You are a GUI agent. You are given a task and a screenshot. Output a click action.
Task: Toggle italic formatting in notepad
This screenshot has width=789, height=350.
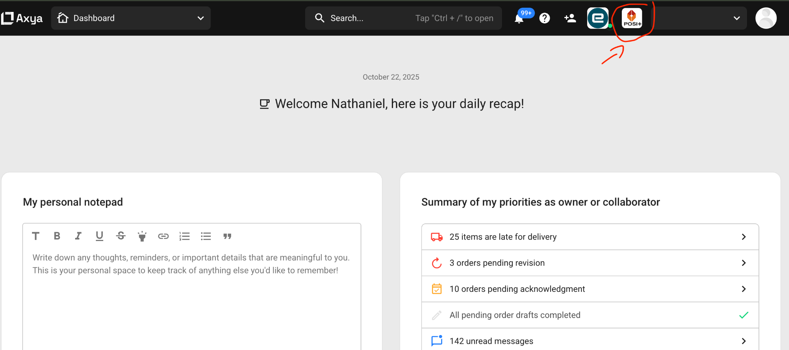78,236
